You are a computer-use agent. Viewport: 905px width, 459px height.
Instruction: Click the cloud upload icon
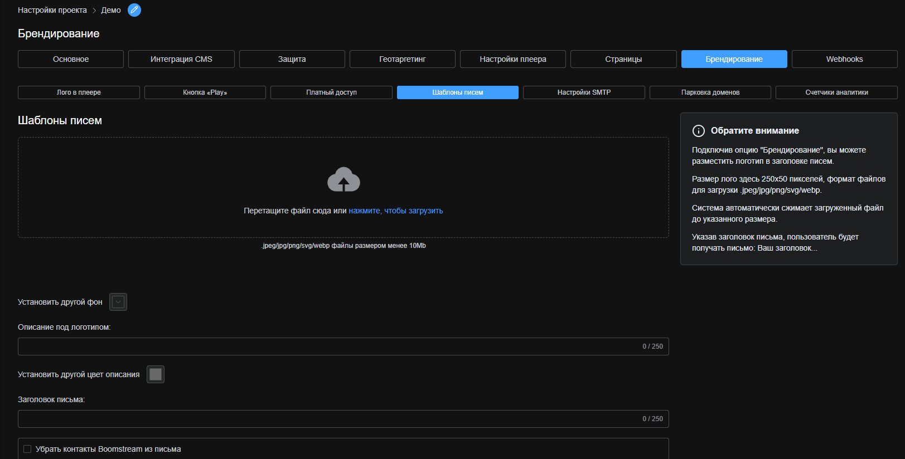coord(343,179)
